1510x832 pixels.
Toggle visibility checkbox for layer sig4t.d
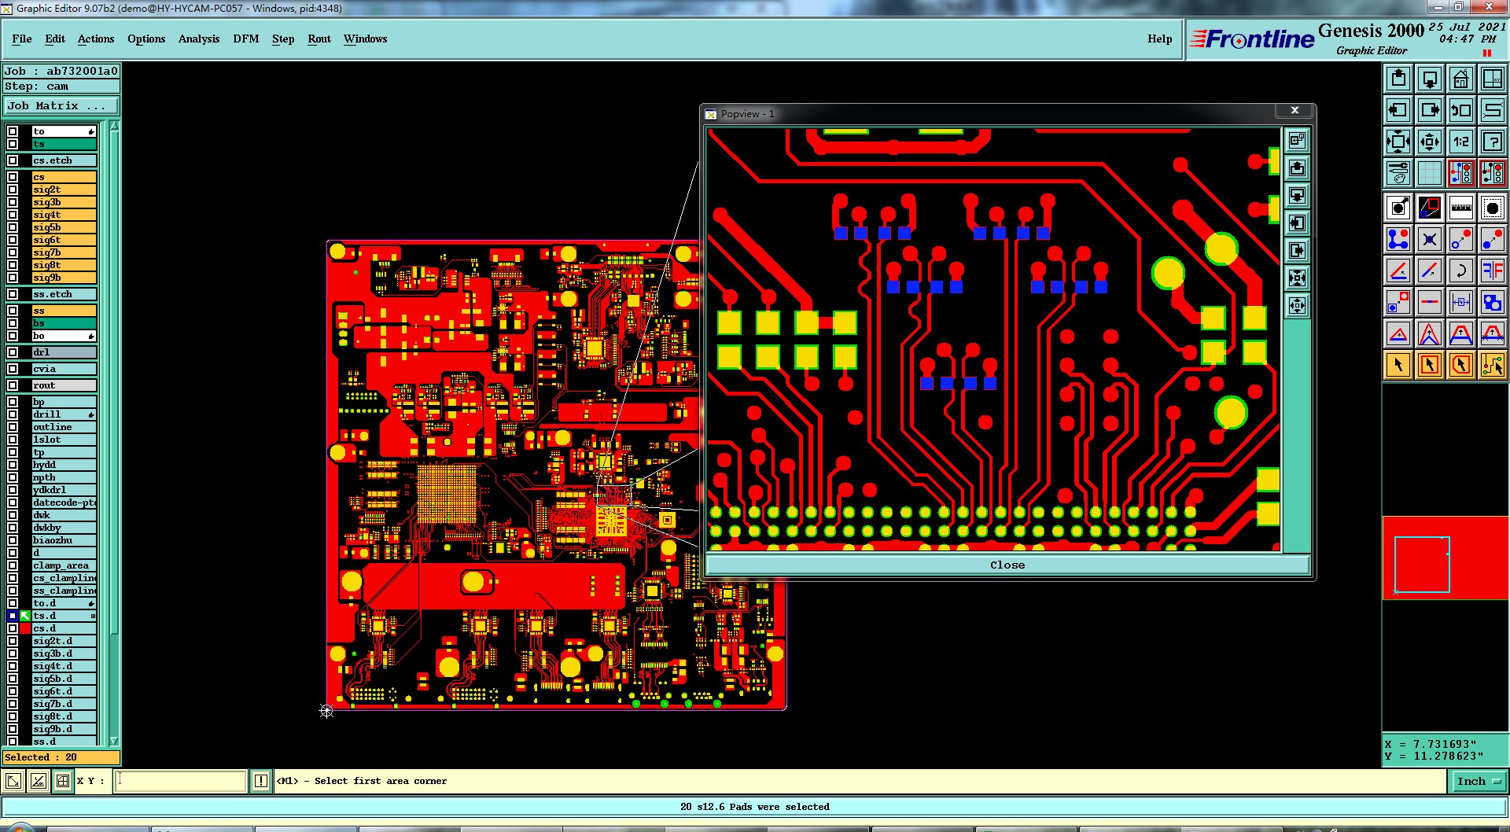[x=13, y=666]
